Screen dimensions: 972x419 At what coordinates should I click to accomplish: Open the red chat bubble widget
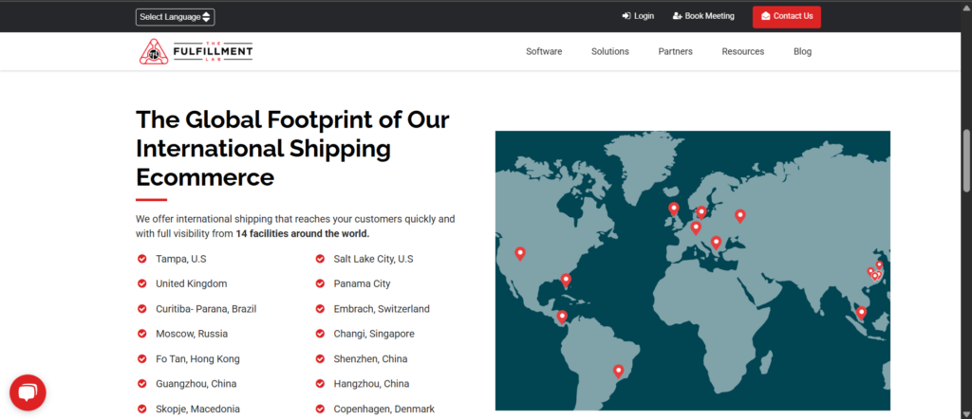click(28, 392)
